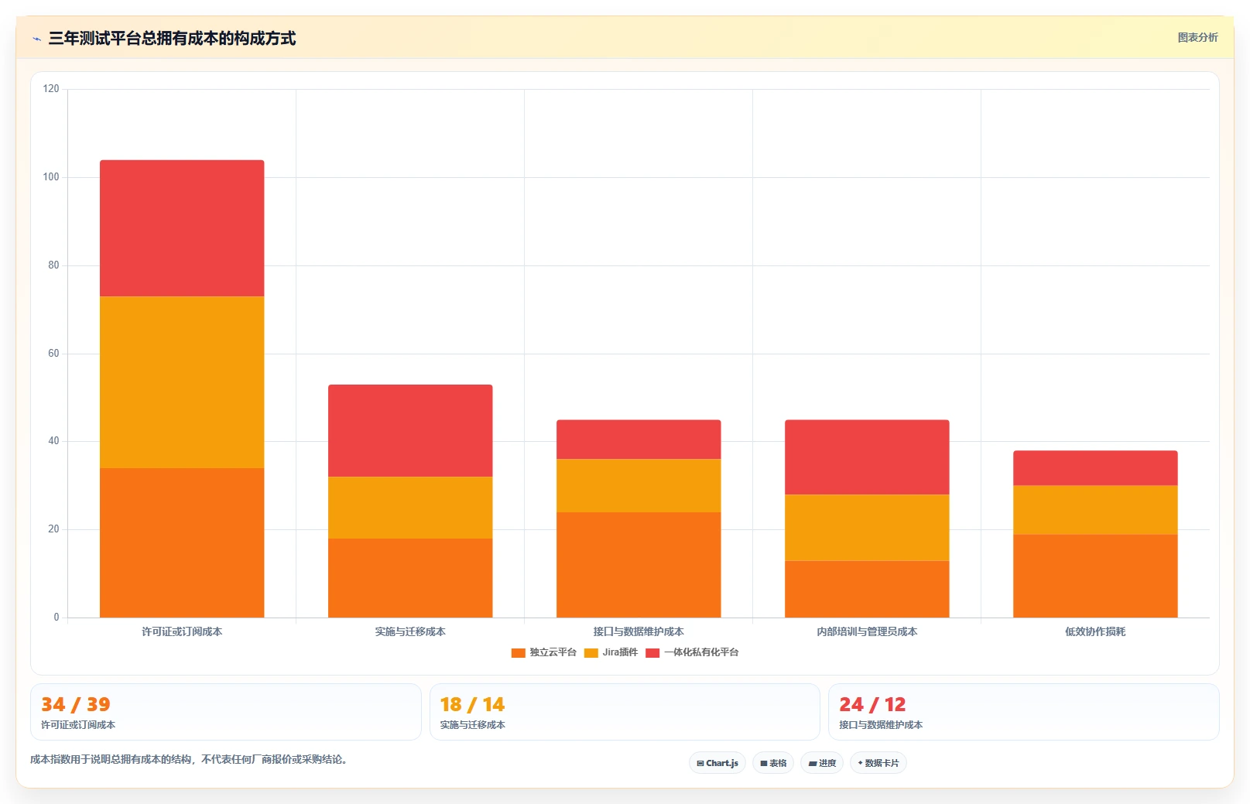Click orange segment of 接口与数据维护成本 bar
Screen dimensions: 1250x804
(x=639, y=565)
